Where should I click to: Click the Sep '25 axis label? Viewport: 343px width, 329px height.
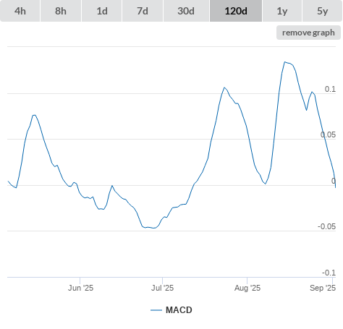(323, 288)
